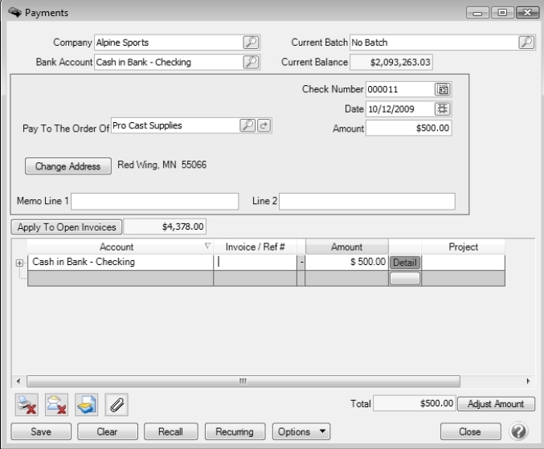Click into the Memo Line 1 field
Screen dimensions: 544x449
click(154, 201)
